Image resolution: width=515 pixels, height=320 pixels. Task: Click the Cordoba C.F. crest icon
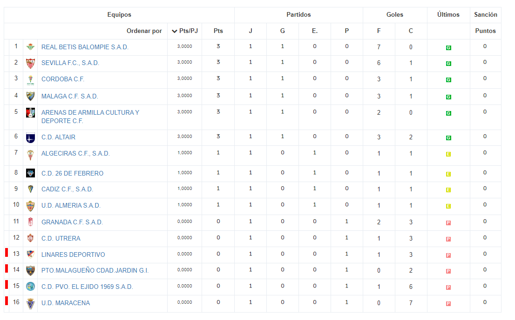click(31, 79)
